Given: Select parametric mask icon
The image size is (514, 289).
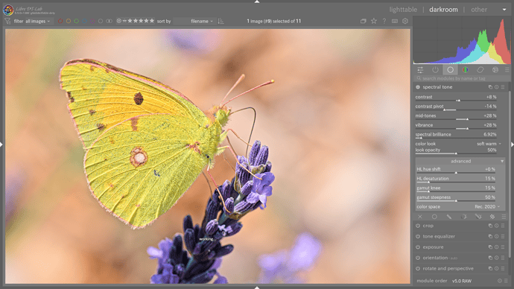Looking at the screenshot, I should 463,217.
